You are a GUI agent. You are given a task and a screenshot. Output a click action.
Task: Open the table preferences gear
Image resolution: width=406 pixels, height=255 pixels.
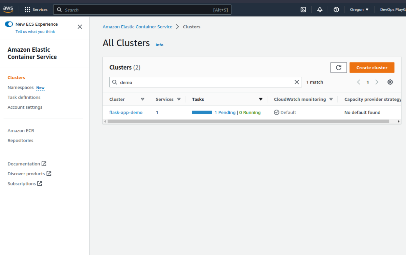[x=390, y=82]
